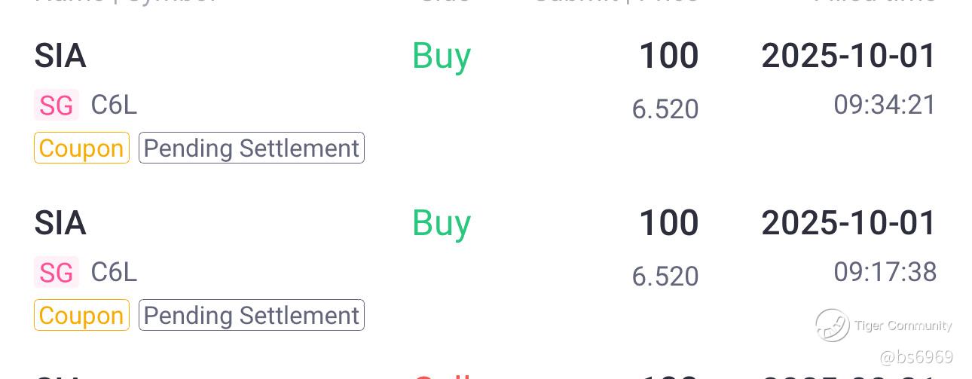Click the 09:17:38 filled time
The width and height of the screenshot is (972, 379).
click(885, 271)
